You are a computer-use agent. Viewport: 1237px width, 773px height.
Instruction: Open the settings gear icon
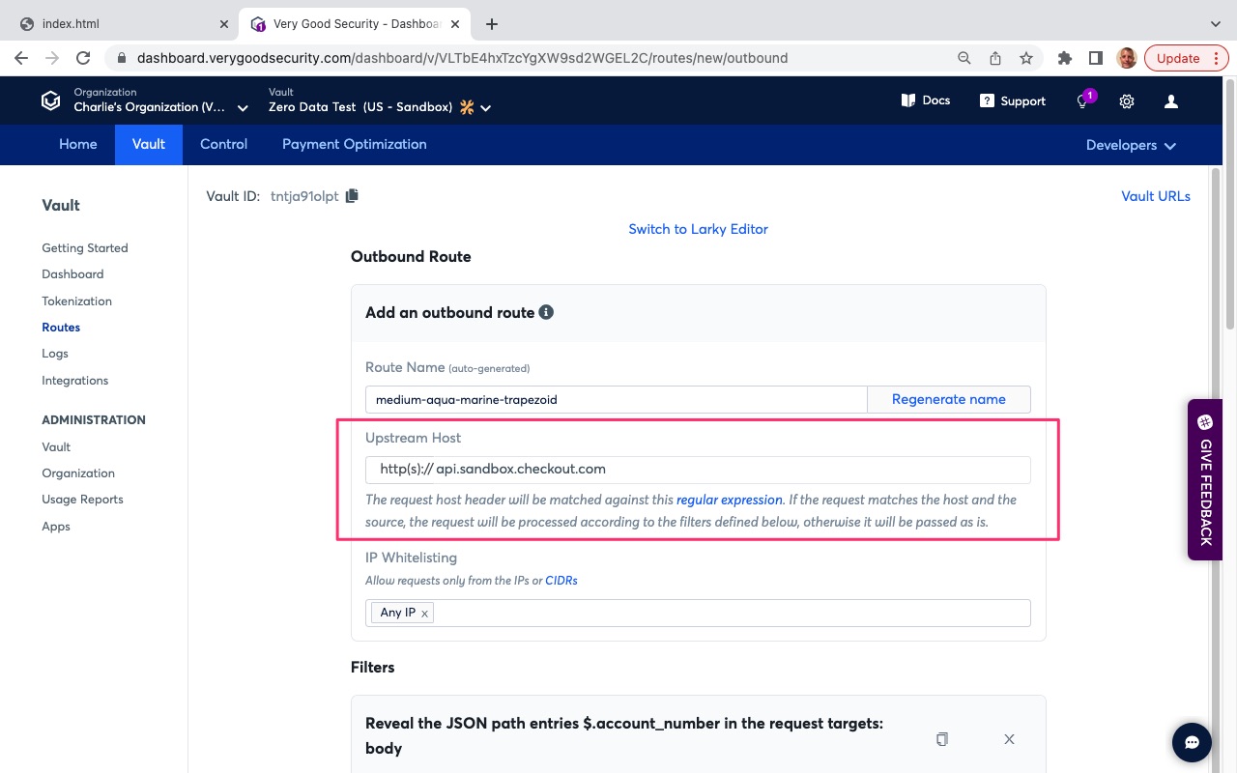(x=1127, y=101)
